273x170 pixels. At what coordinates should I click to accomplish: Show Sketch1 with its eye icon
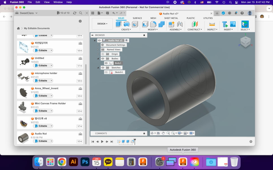(106, 72)
